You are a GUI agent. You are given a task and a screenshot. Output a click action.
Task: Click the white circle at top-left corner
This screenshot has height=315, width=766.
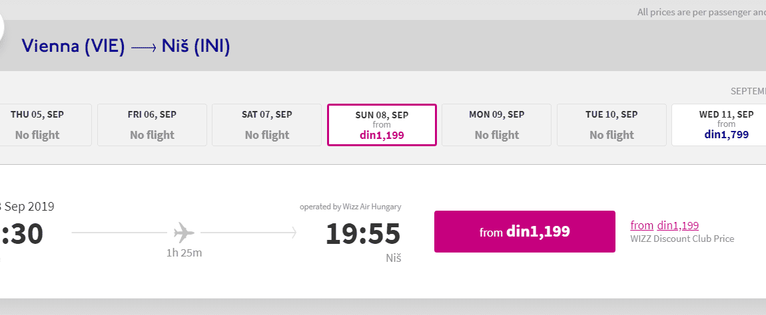1,26
